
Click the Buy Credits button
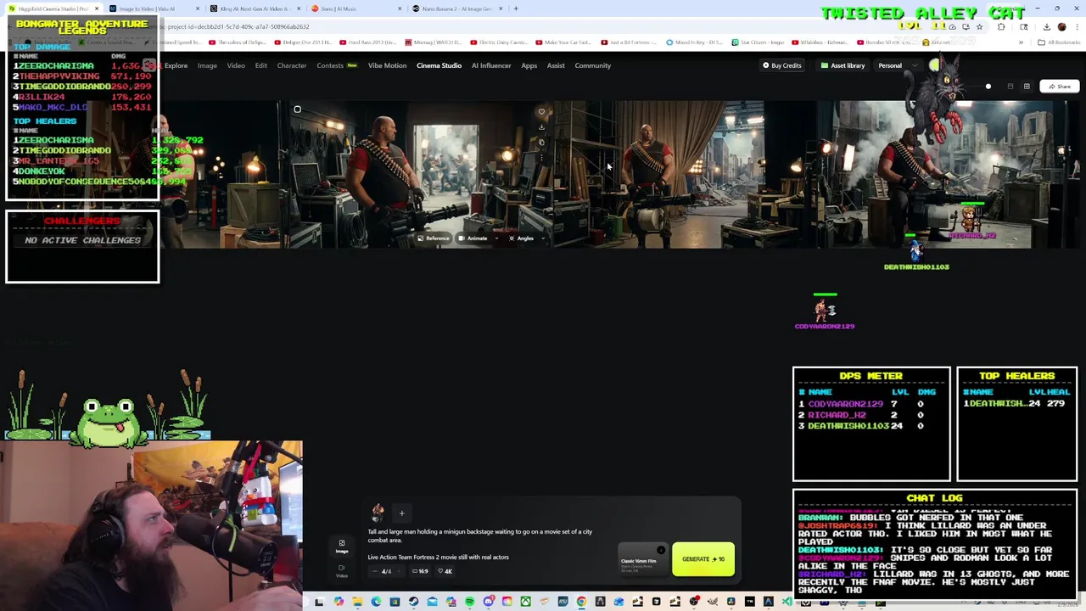(x=781, y=65)
